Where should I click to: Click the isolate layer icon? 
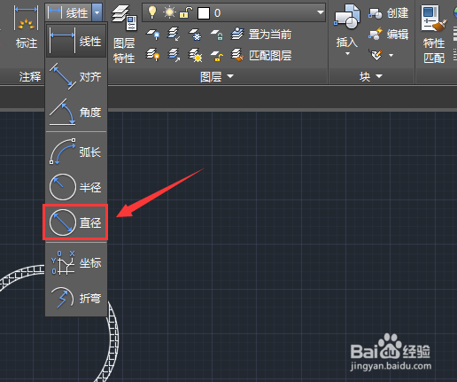[x=174, y=34]
